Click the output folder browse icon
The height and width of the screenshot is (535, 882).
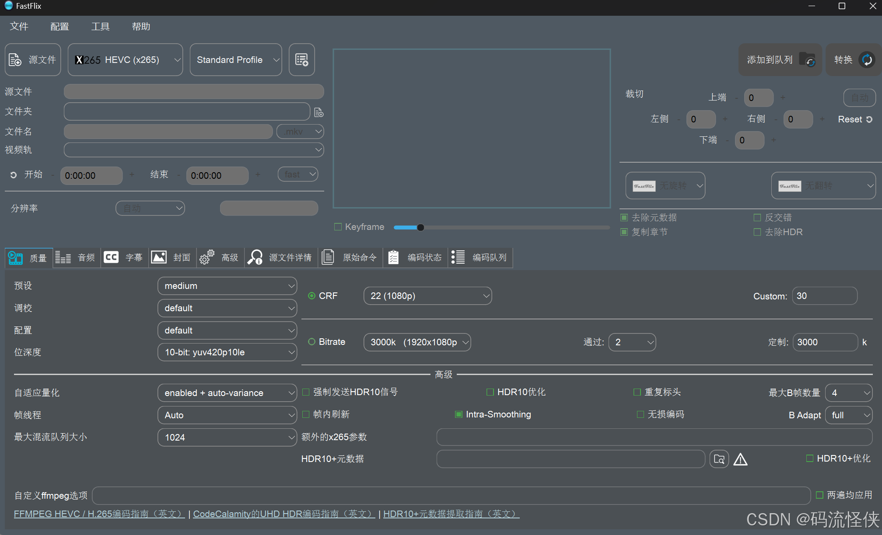point(319,112)
